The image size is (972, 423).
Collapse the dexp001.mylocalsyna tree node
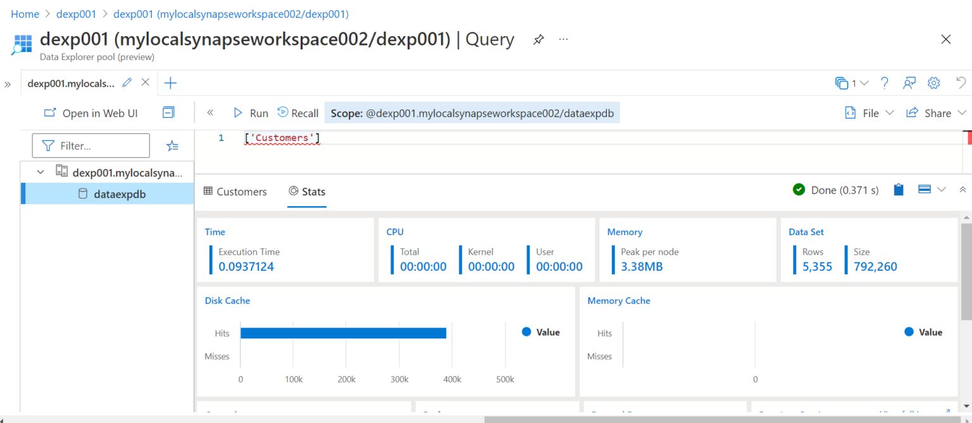pos(40,171)
